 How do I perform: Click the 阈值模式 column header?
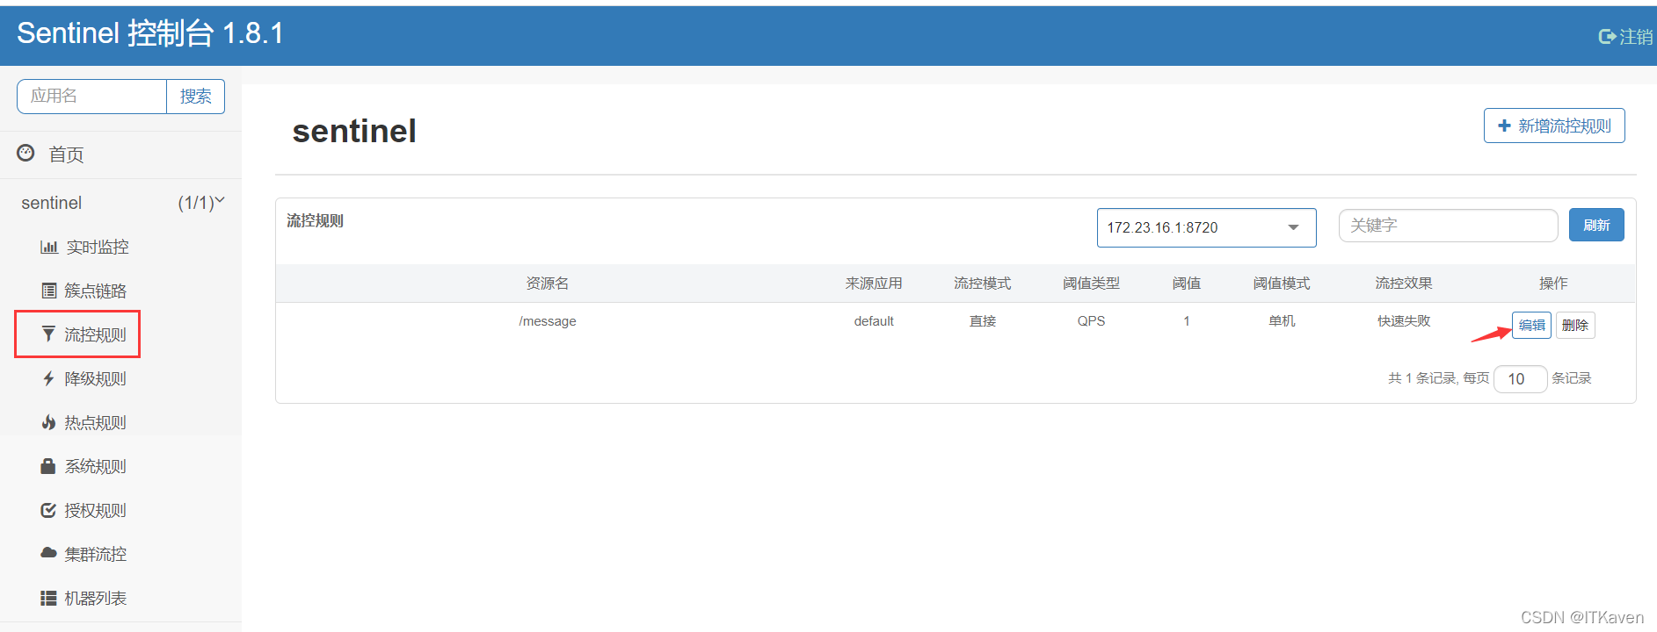[x=1282, y=284]
